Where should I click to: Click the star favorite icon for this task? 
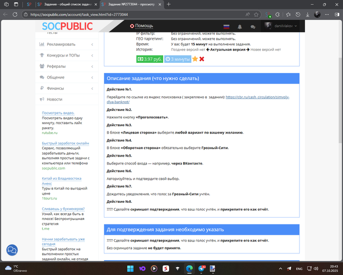pos(195,59)
